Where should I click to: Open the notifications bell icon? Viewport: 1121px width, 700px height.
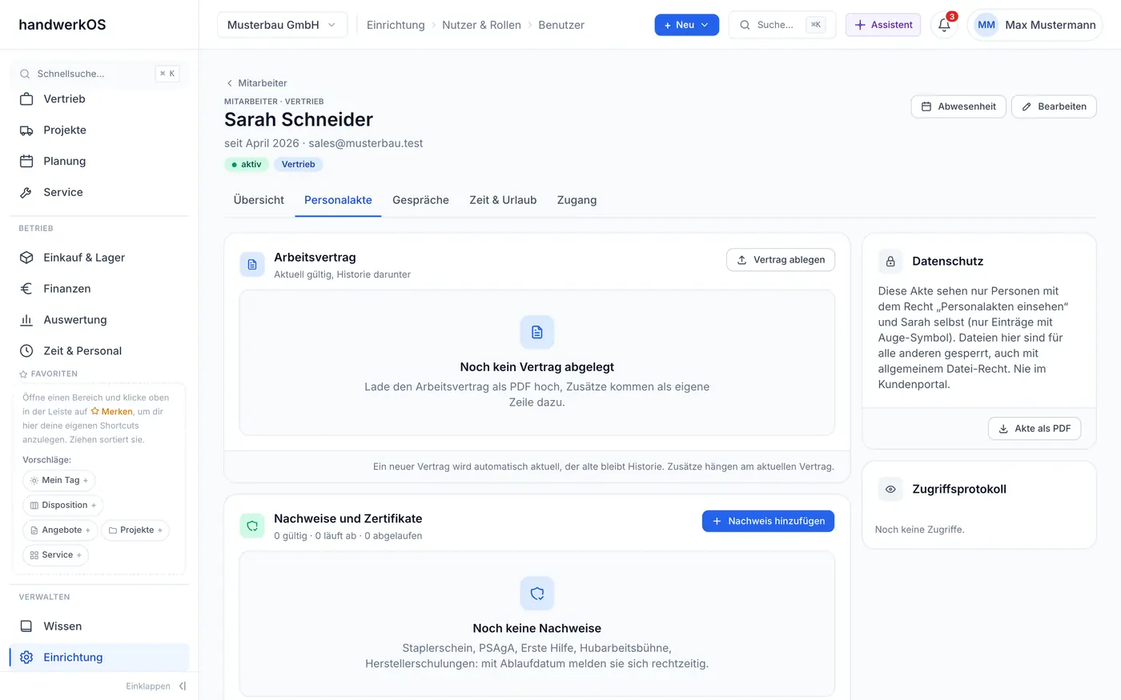coord(944,25)
